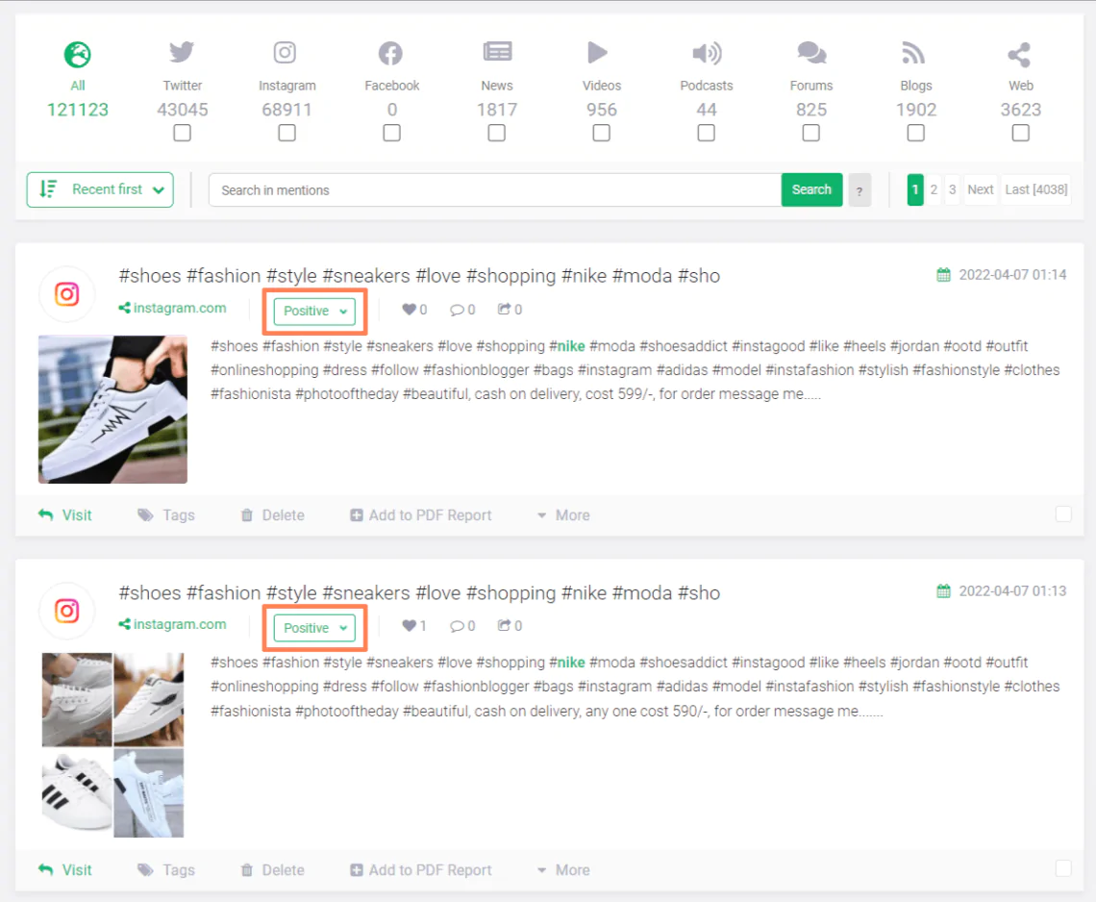Click the Web share icon

coord(1019,55)
